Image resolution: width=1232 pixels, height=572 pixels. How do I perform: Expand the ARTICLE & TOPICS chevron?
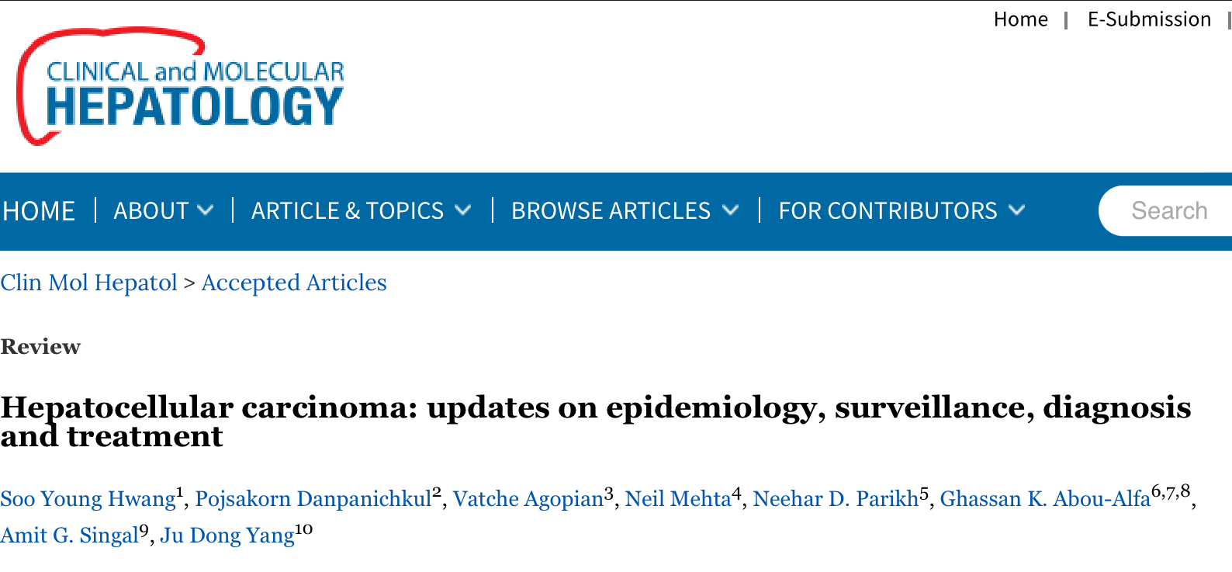(x=462, y=210)
